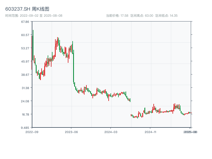The width and height of the screenshot is (212, 159).
Task: Select the 2024-03 x-axis date label
Action: [x=111, y=132]
